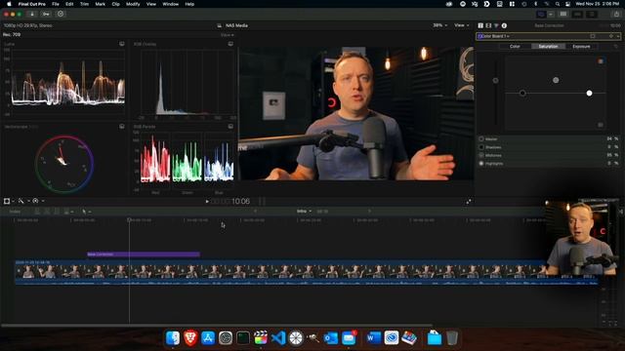
Task: Click the playhead marker on timeline ruler
Action: point(129,219)
